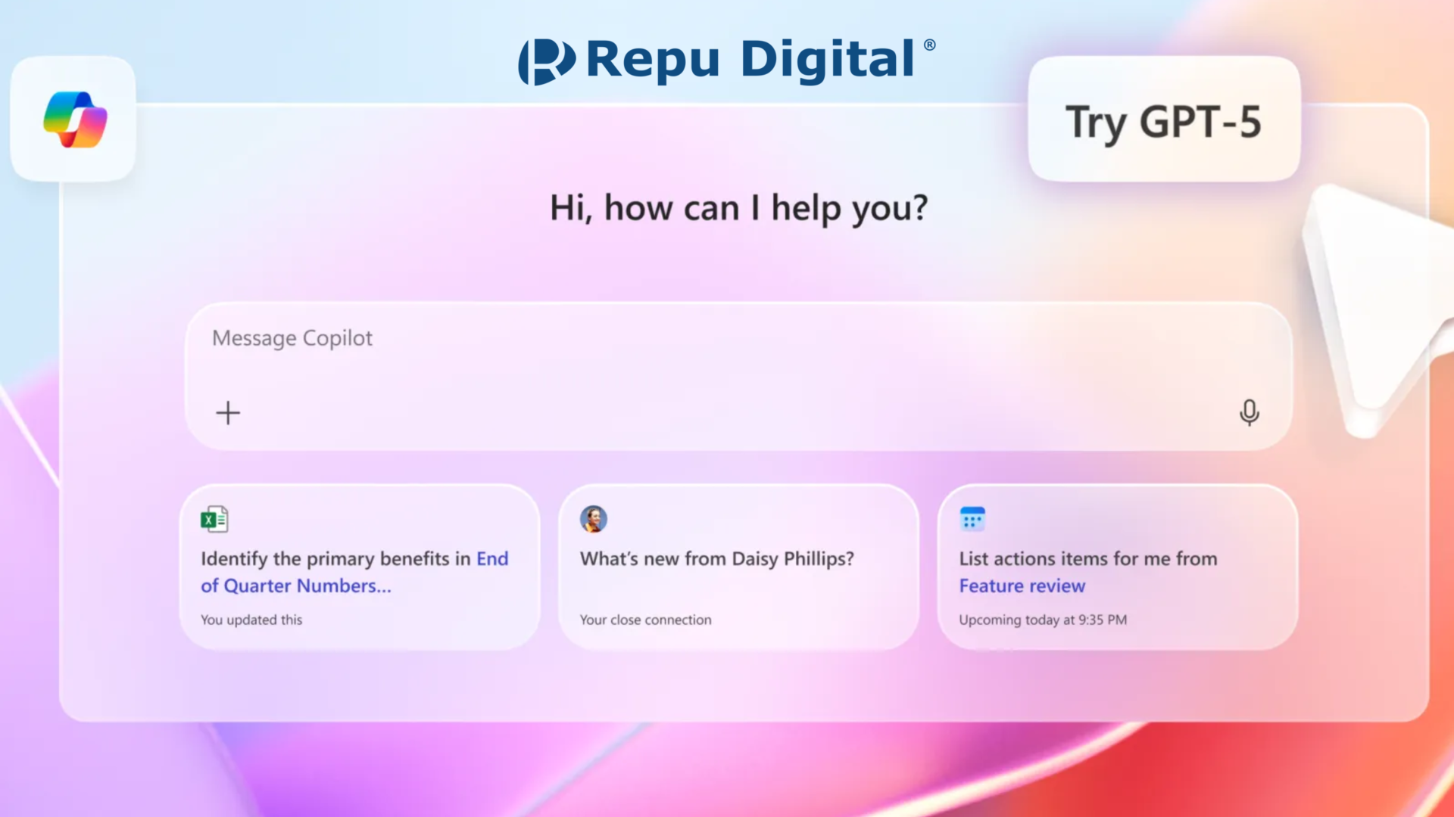Open Daisy Phillips profile avatar
This screenshot has height=817, width=1454.
pos(594,519)
